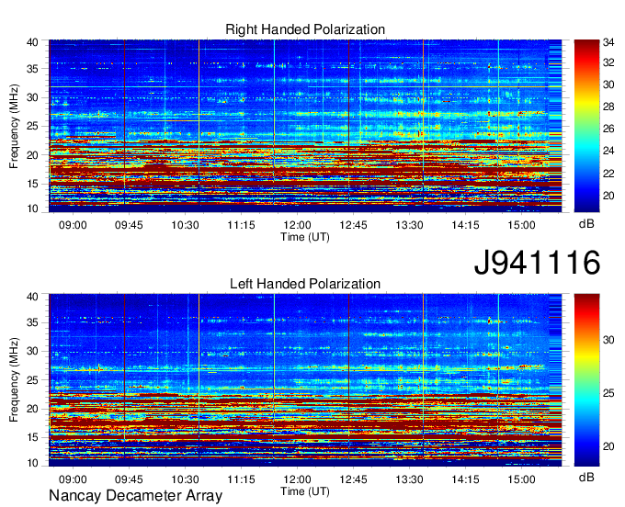Click the bottom colorbar
The height and width of the screenshot is (507, 625).
click(586, 380)
